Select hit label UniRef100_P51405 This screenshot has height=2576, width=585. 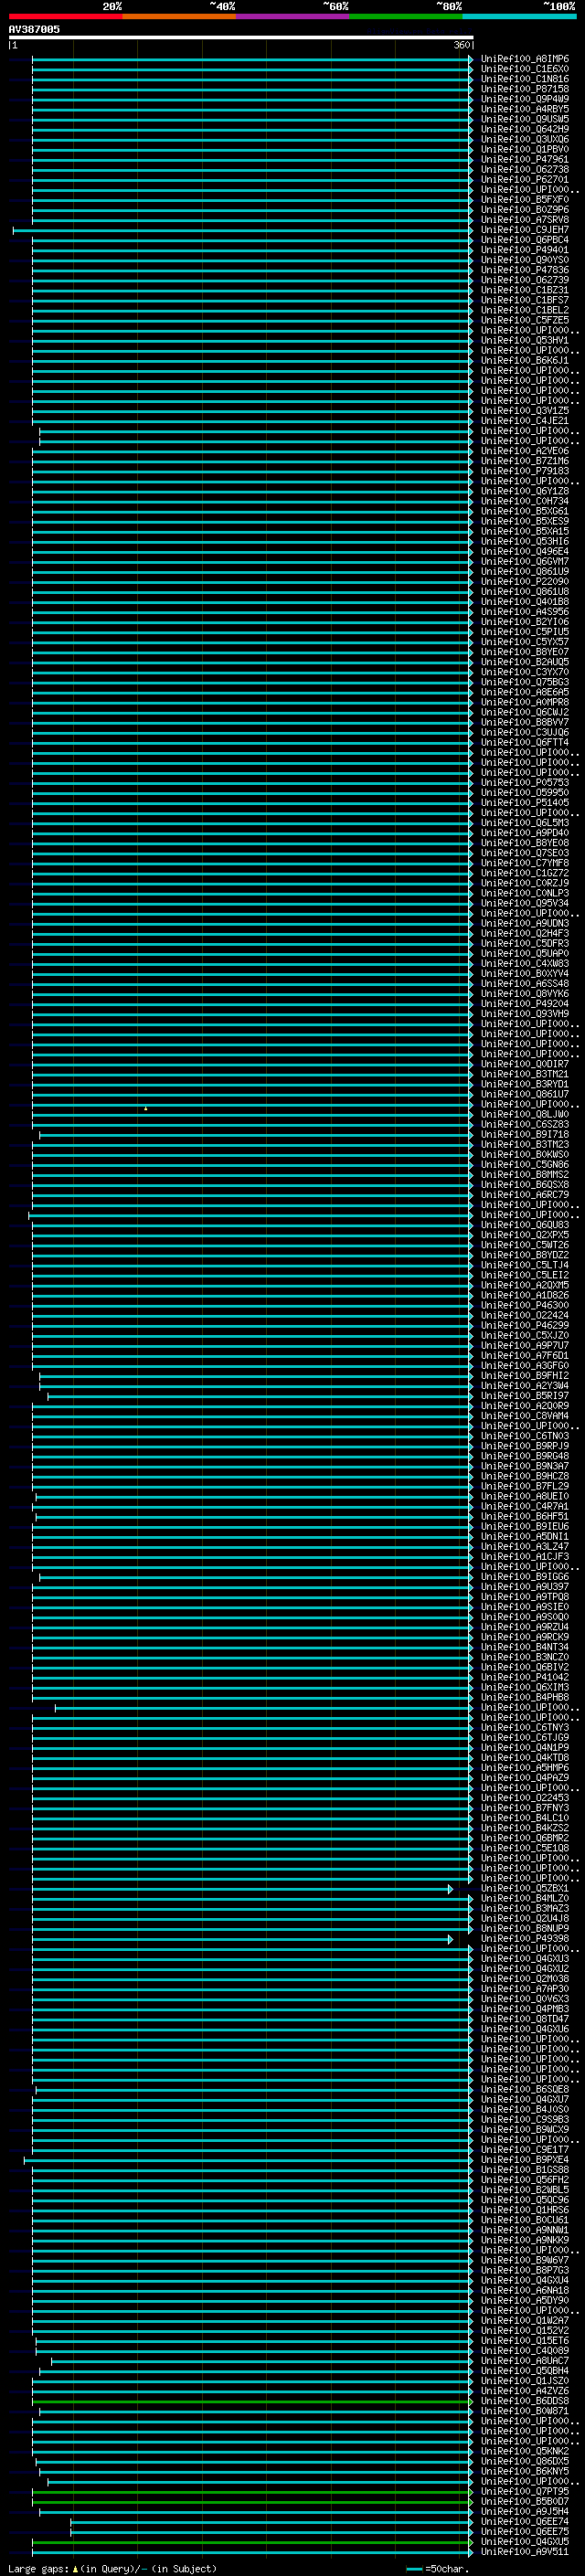point(525,803)
